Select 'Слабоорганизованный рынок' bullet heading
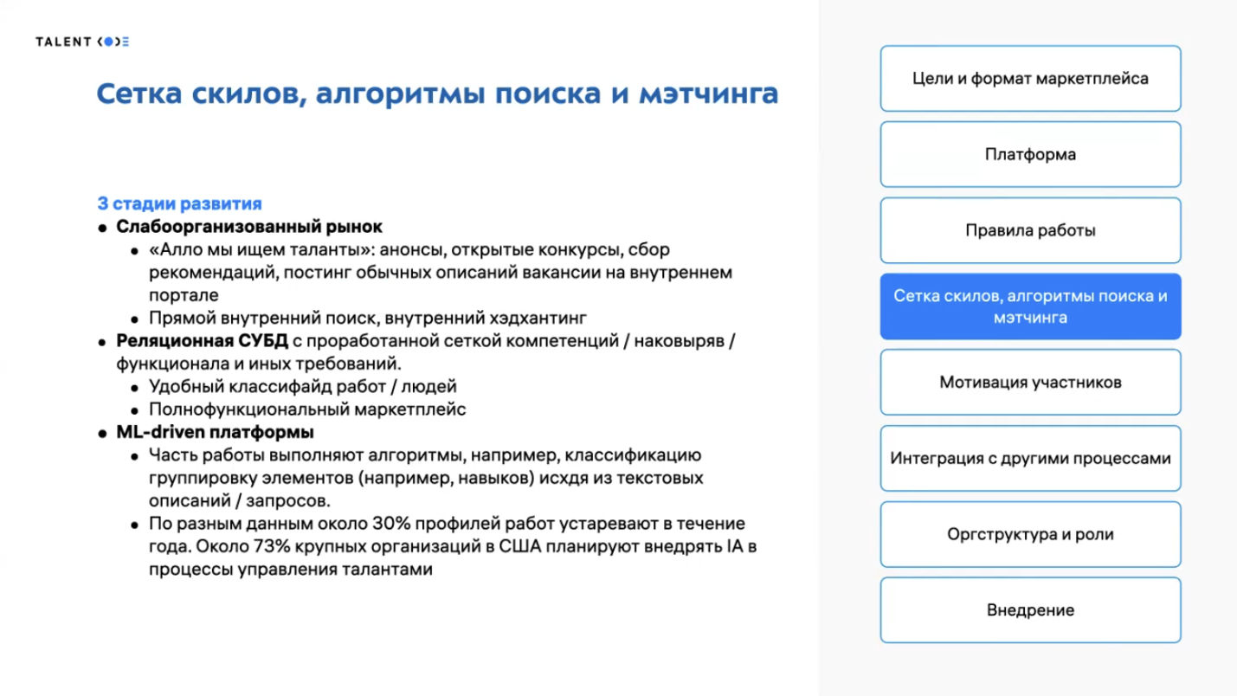 pyautogui.click(x=249, y=227)
